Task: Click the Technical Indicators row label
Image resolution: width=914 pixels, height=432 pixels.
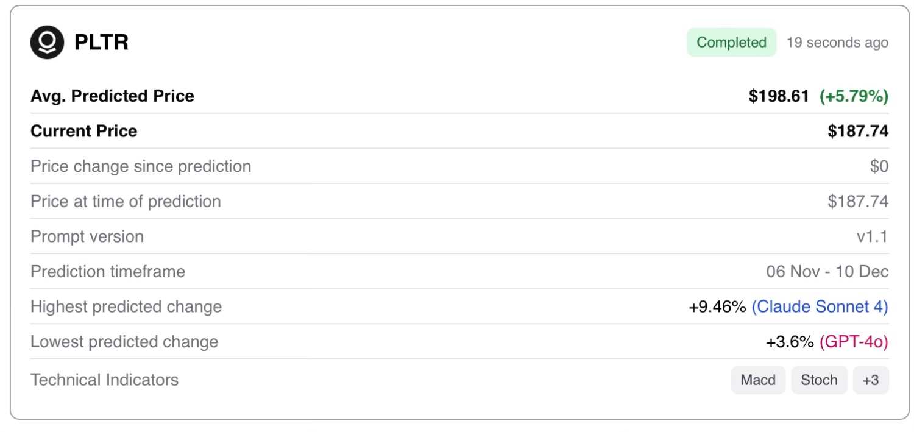Action: [x=104, y=380]
